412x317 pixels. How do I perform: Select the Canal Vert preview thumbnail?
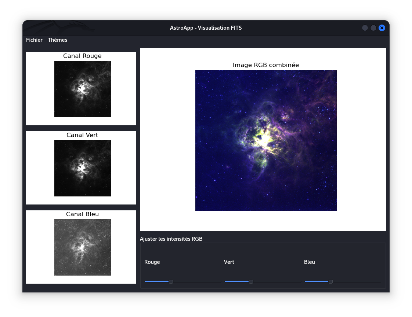pyautogui.click(x=82, y=168)
